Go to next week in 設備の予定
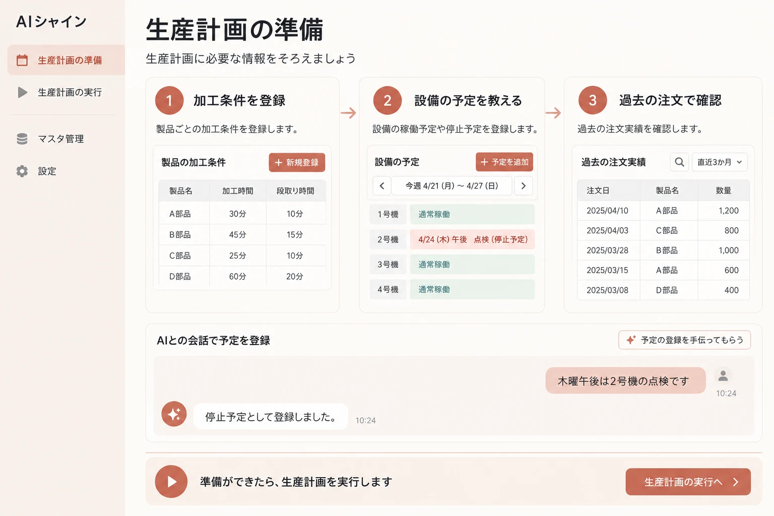 coord(524,186)
